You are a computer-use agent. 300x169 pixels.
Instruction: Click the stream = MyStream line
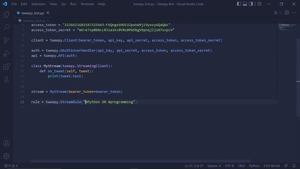tap(77, 92)
